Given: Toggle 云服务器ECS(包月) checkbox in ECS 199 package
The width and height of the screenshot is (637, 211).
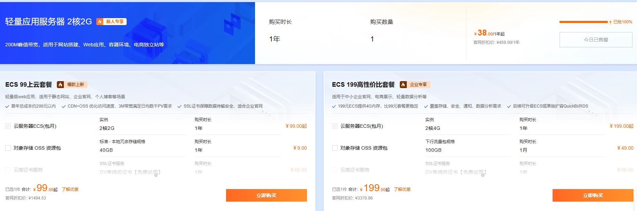Looking at the screenshot, I should tap(335, 126).
